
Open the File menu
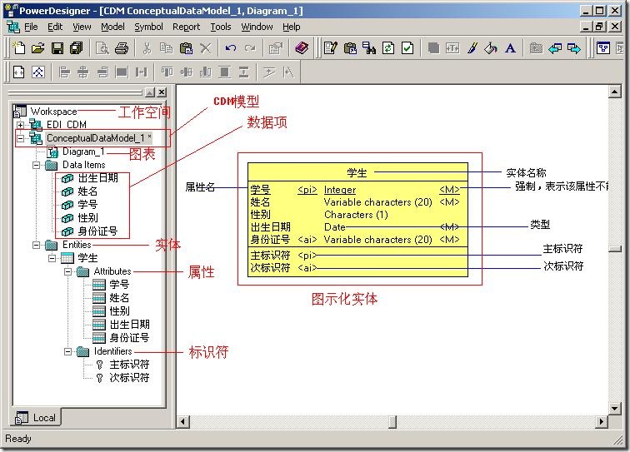pos(31,27)
